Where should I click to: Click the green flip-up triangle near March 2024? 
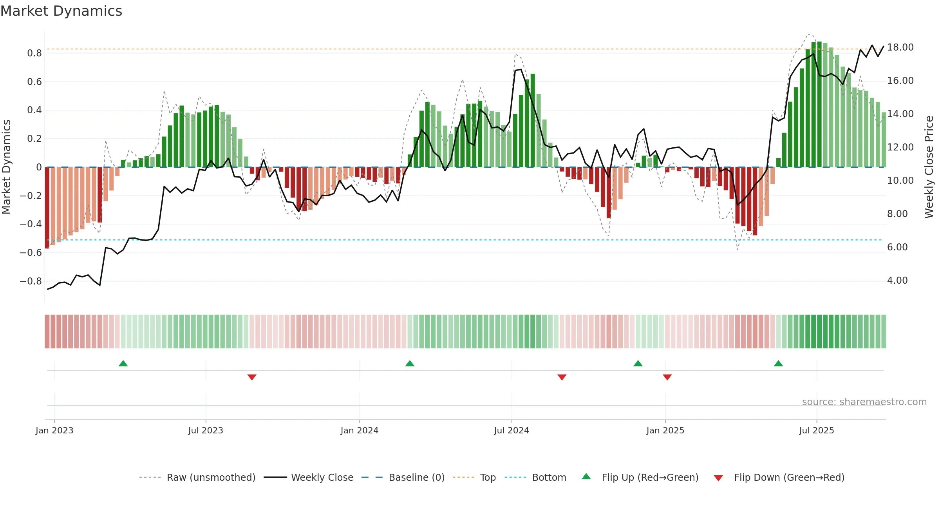pos(410,363)
